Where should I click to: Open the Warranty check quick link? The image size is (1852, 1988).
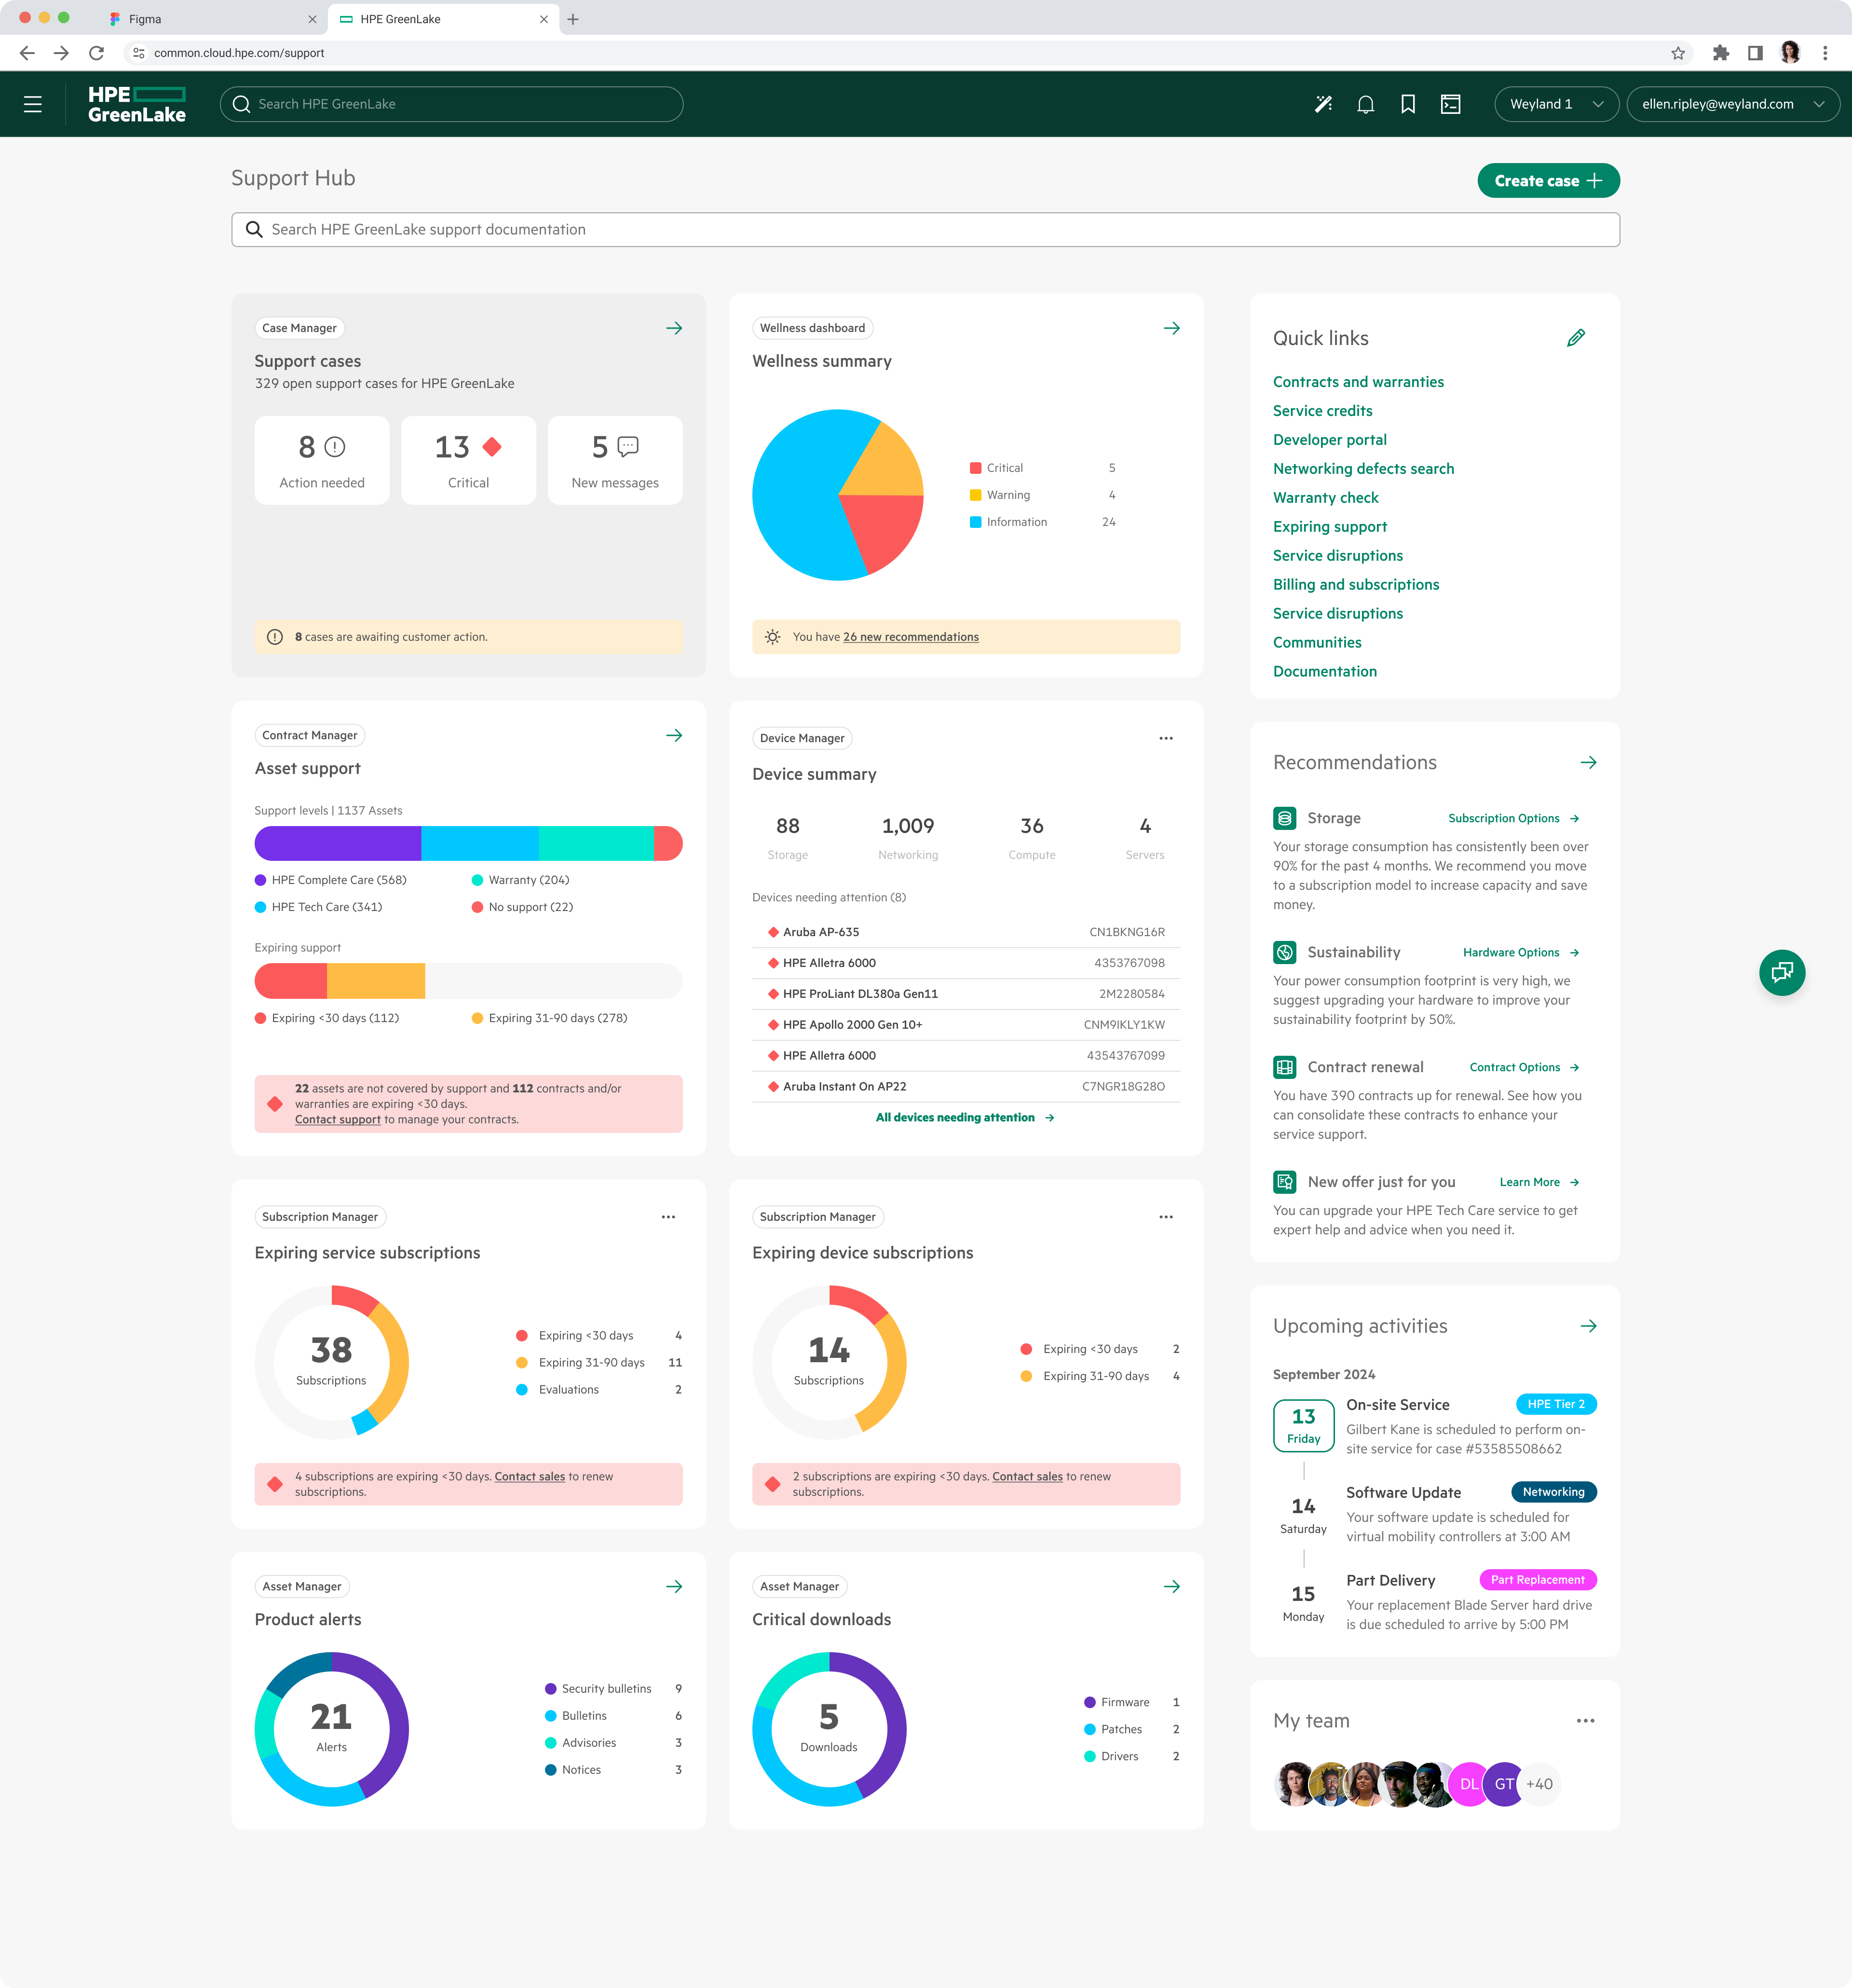tap(1326, 497)
